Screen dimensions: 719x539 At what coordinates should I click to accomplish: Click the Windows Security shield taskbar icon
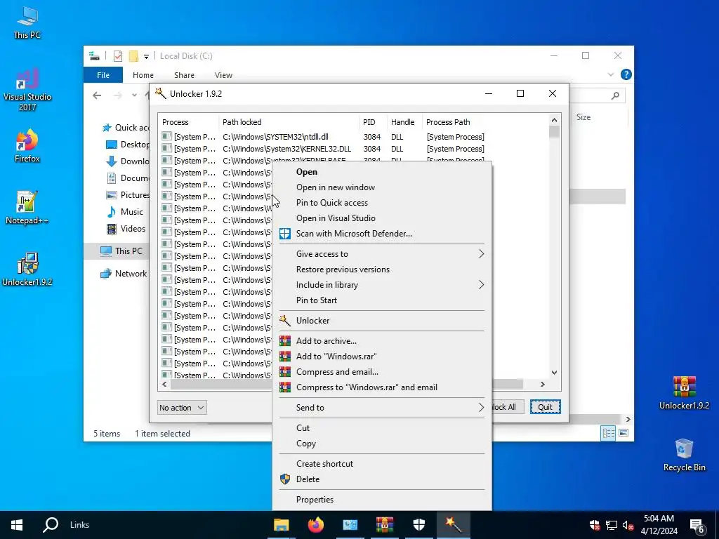(x=418, y=525)
